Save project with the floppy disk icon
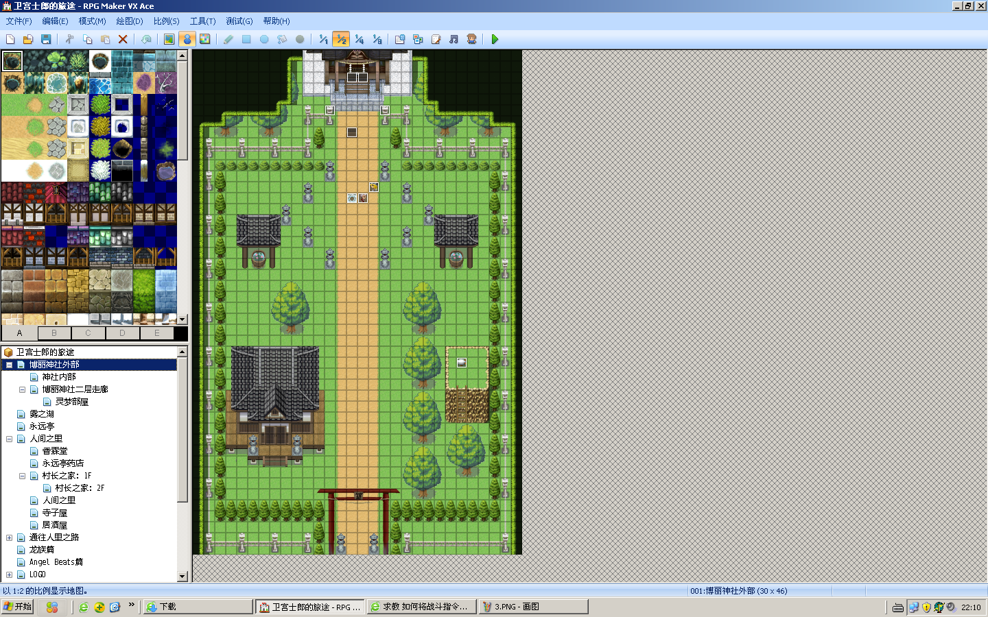Viewport: 988px width, 617px height. [46, 39]
